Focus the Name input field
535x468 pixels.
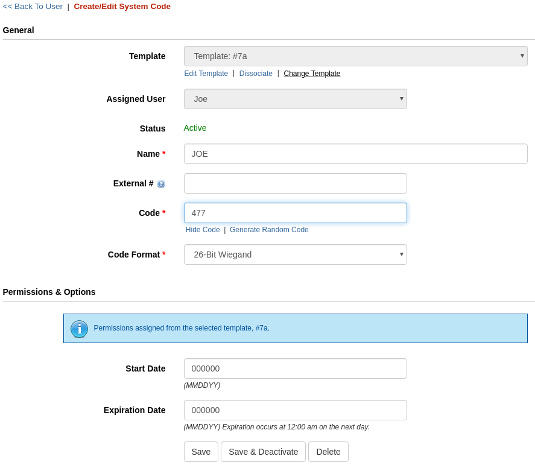[355, 154]
